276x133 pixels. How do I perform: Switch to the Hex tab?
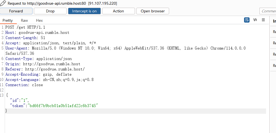coord(39,20)
